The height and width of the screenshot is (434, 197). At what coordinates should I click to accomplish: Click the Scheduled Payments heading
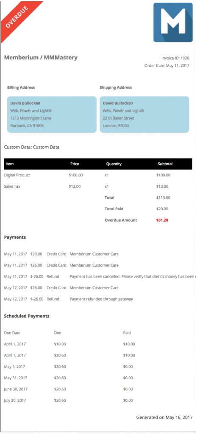click(27, 316)
